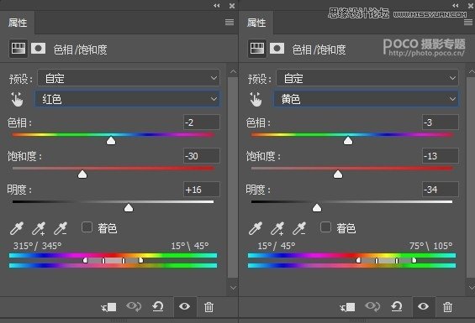Click mask icon in left properties panel
This screenshot has height=323, width=475.
38,49
